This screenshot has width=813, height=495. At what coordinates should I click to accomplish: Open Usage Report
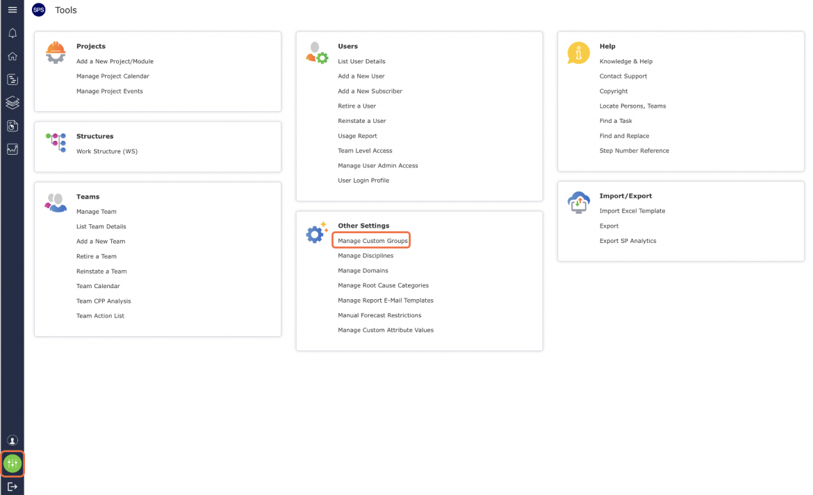pos(357,136)
